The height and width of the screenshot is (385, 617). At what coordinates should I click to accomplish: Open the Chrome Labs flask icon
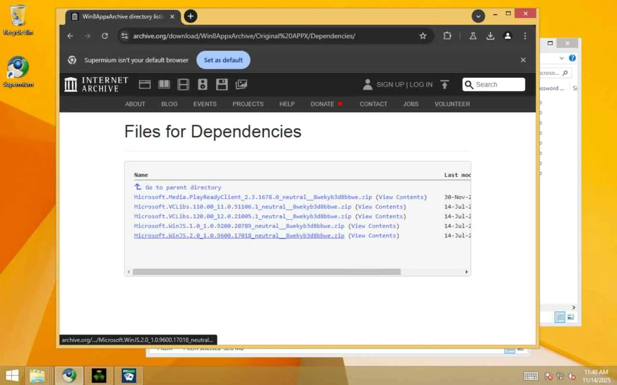click(473, 36)
